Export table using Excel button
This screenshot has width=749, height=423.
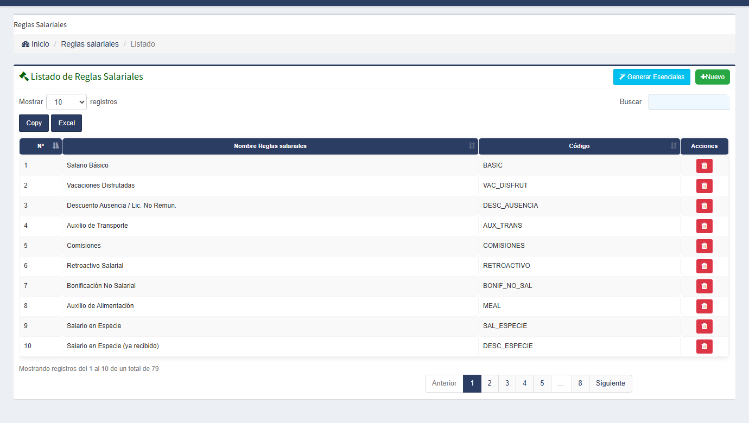(67, 123)
